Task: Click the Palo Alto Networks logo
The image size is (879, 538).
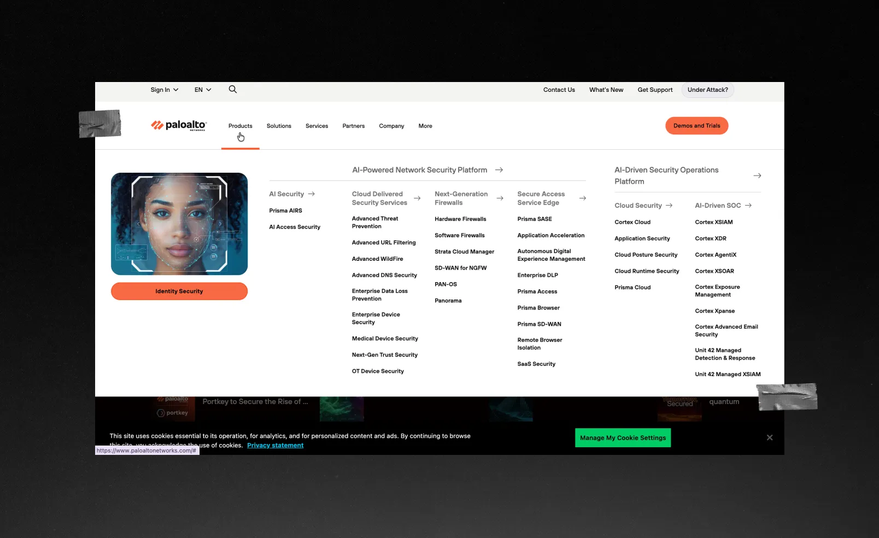Action: pyautogui.click(x=179, y=126)
